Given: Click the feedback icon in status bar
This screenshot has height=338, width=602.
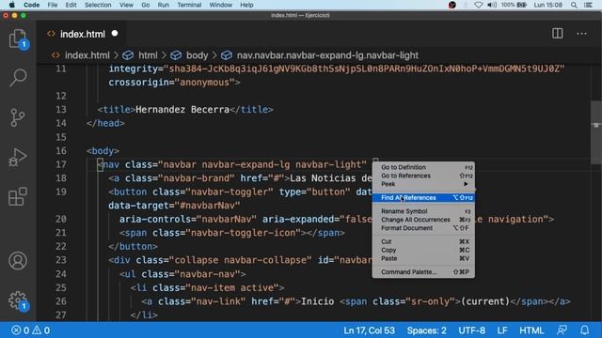Looking at the screenshot, I should pyautogui.click(x=562, y=330).
